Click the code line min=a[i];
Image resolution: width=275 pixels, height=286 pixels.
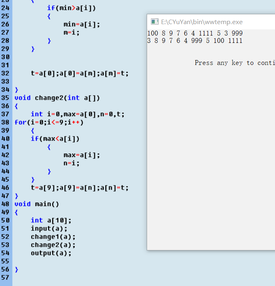pos(82,25)
